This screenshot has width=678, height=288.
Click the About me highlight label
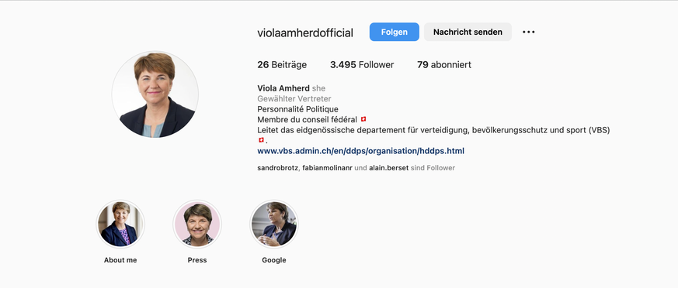point(120,260)
